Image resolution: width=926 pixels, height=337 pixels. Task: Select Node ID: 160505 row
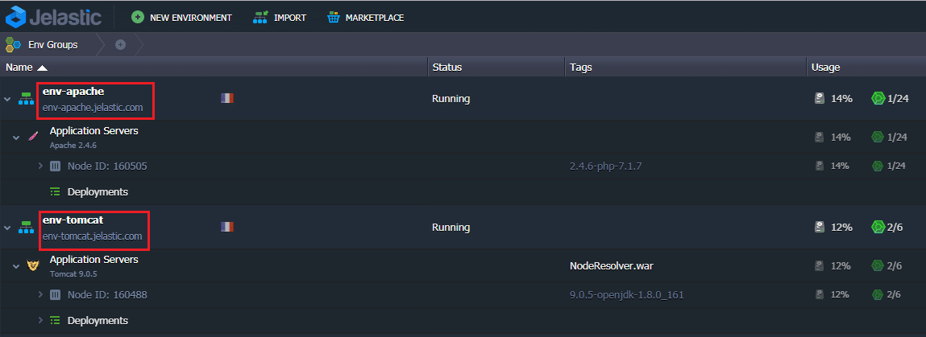(x=463, y=166)
